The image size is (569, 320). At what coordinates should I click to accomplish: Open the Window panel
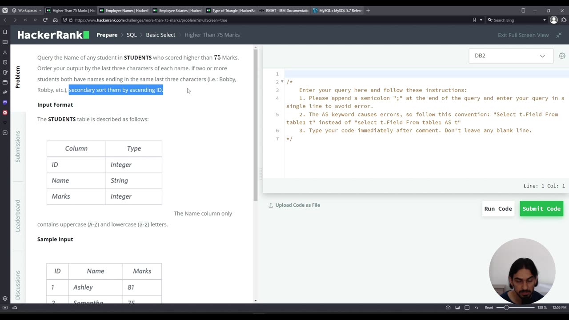(x=5, y=82)
